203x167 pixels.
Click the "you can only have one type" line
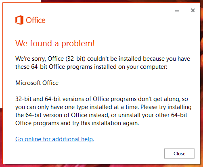[103, 107]
